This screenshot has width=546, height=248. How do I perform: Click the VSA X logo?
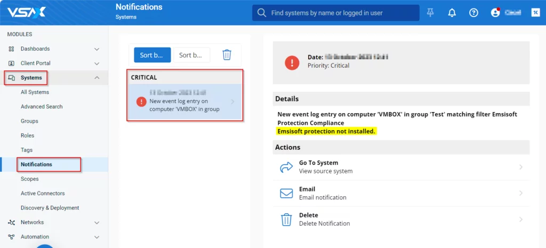(x=27, y=12)
